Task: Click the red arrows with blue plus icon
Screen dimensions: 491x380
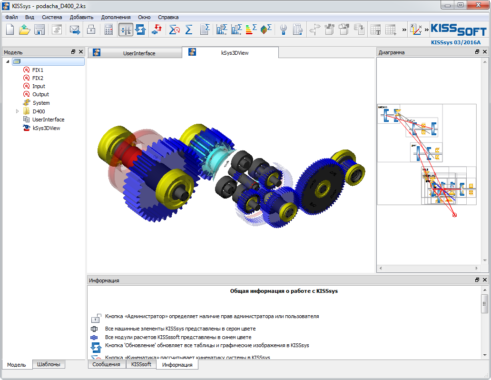Action: [157, 30]
